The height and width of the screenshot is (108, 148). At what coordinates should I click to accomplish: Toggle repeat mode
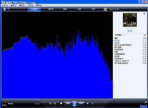(x=55, y=103)
